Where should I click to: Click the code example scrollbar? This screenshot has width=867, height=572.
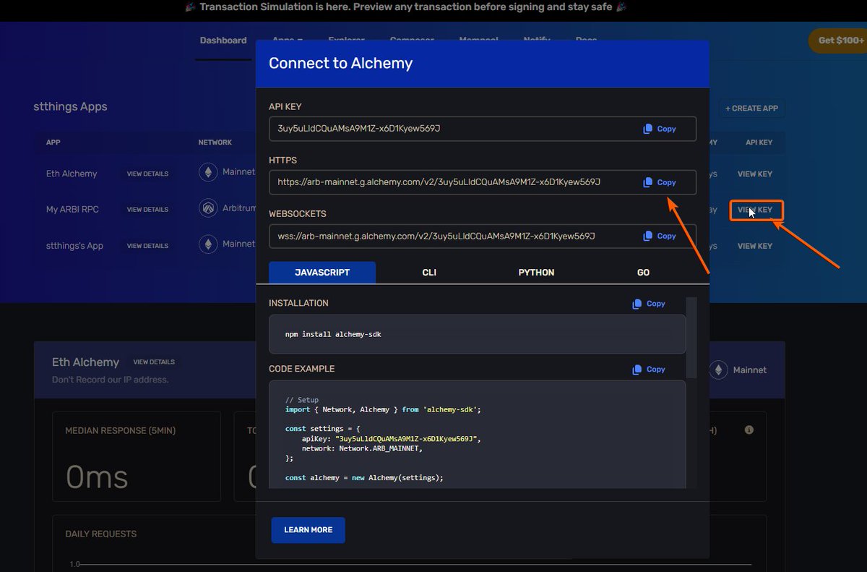(x=691, y=337)
